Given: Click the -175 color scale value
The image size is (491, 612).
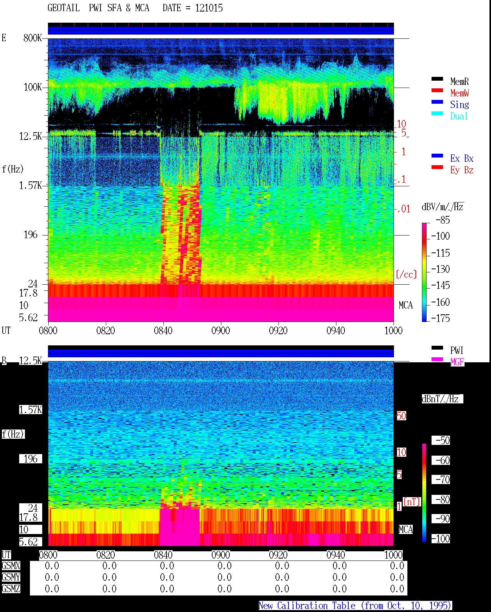Looking at the screenshot, I should pyautogui.click(x=440, y=318).
